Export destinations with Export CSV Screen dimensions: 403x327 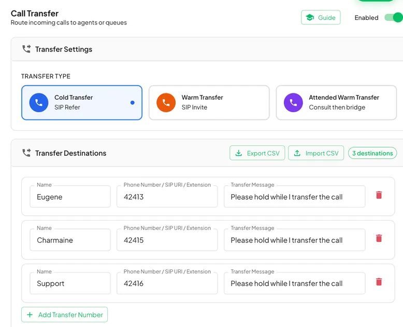point(257,153)
